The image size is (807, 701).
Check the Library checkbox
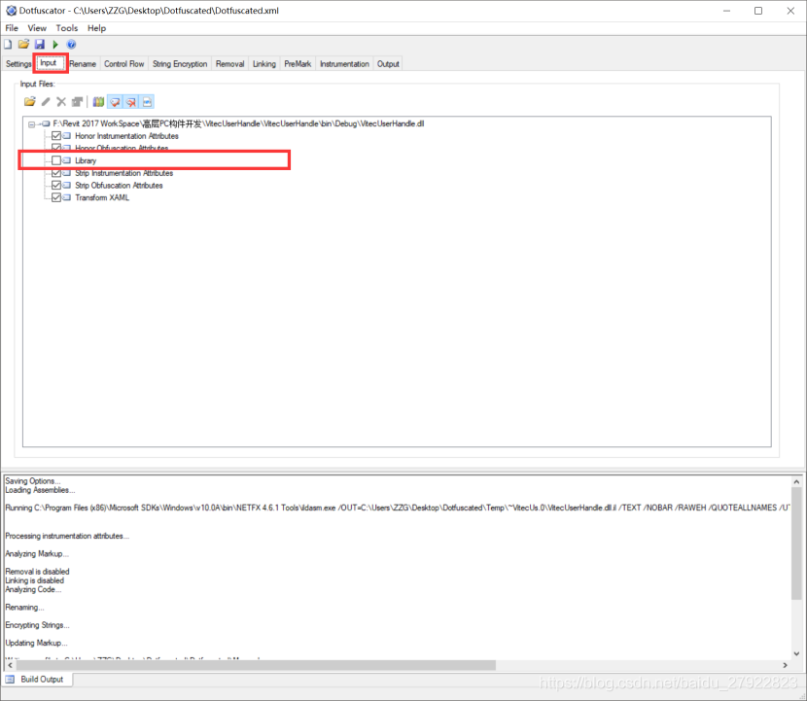click(x=56, y=160)
